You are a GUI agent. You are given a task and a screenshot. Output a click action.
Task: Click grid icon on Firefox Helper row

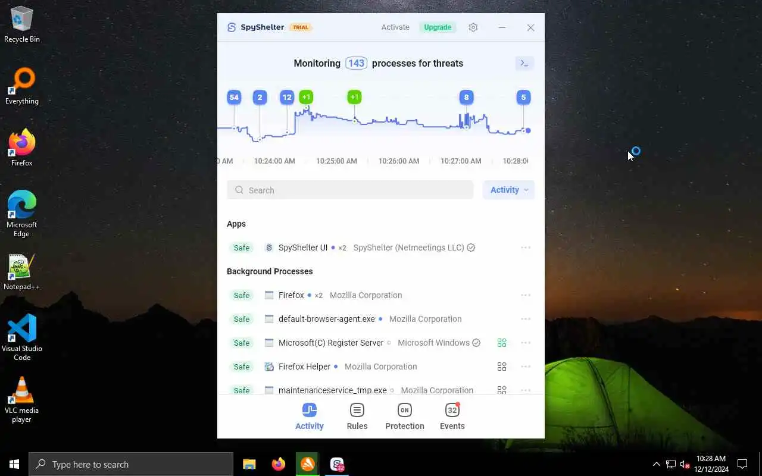coord(502,367)
